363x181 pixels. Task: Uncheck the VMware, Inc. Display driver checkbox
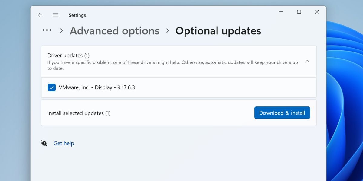(52, 87)
